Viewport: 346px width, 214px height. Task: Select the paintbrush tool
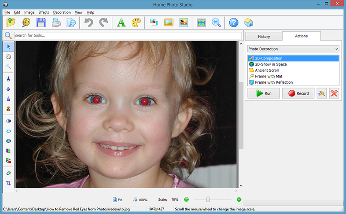(x=8, y=79)
